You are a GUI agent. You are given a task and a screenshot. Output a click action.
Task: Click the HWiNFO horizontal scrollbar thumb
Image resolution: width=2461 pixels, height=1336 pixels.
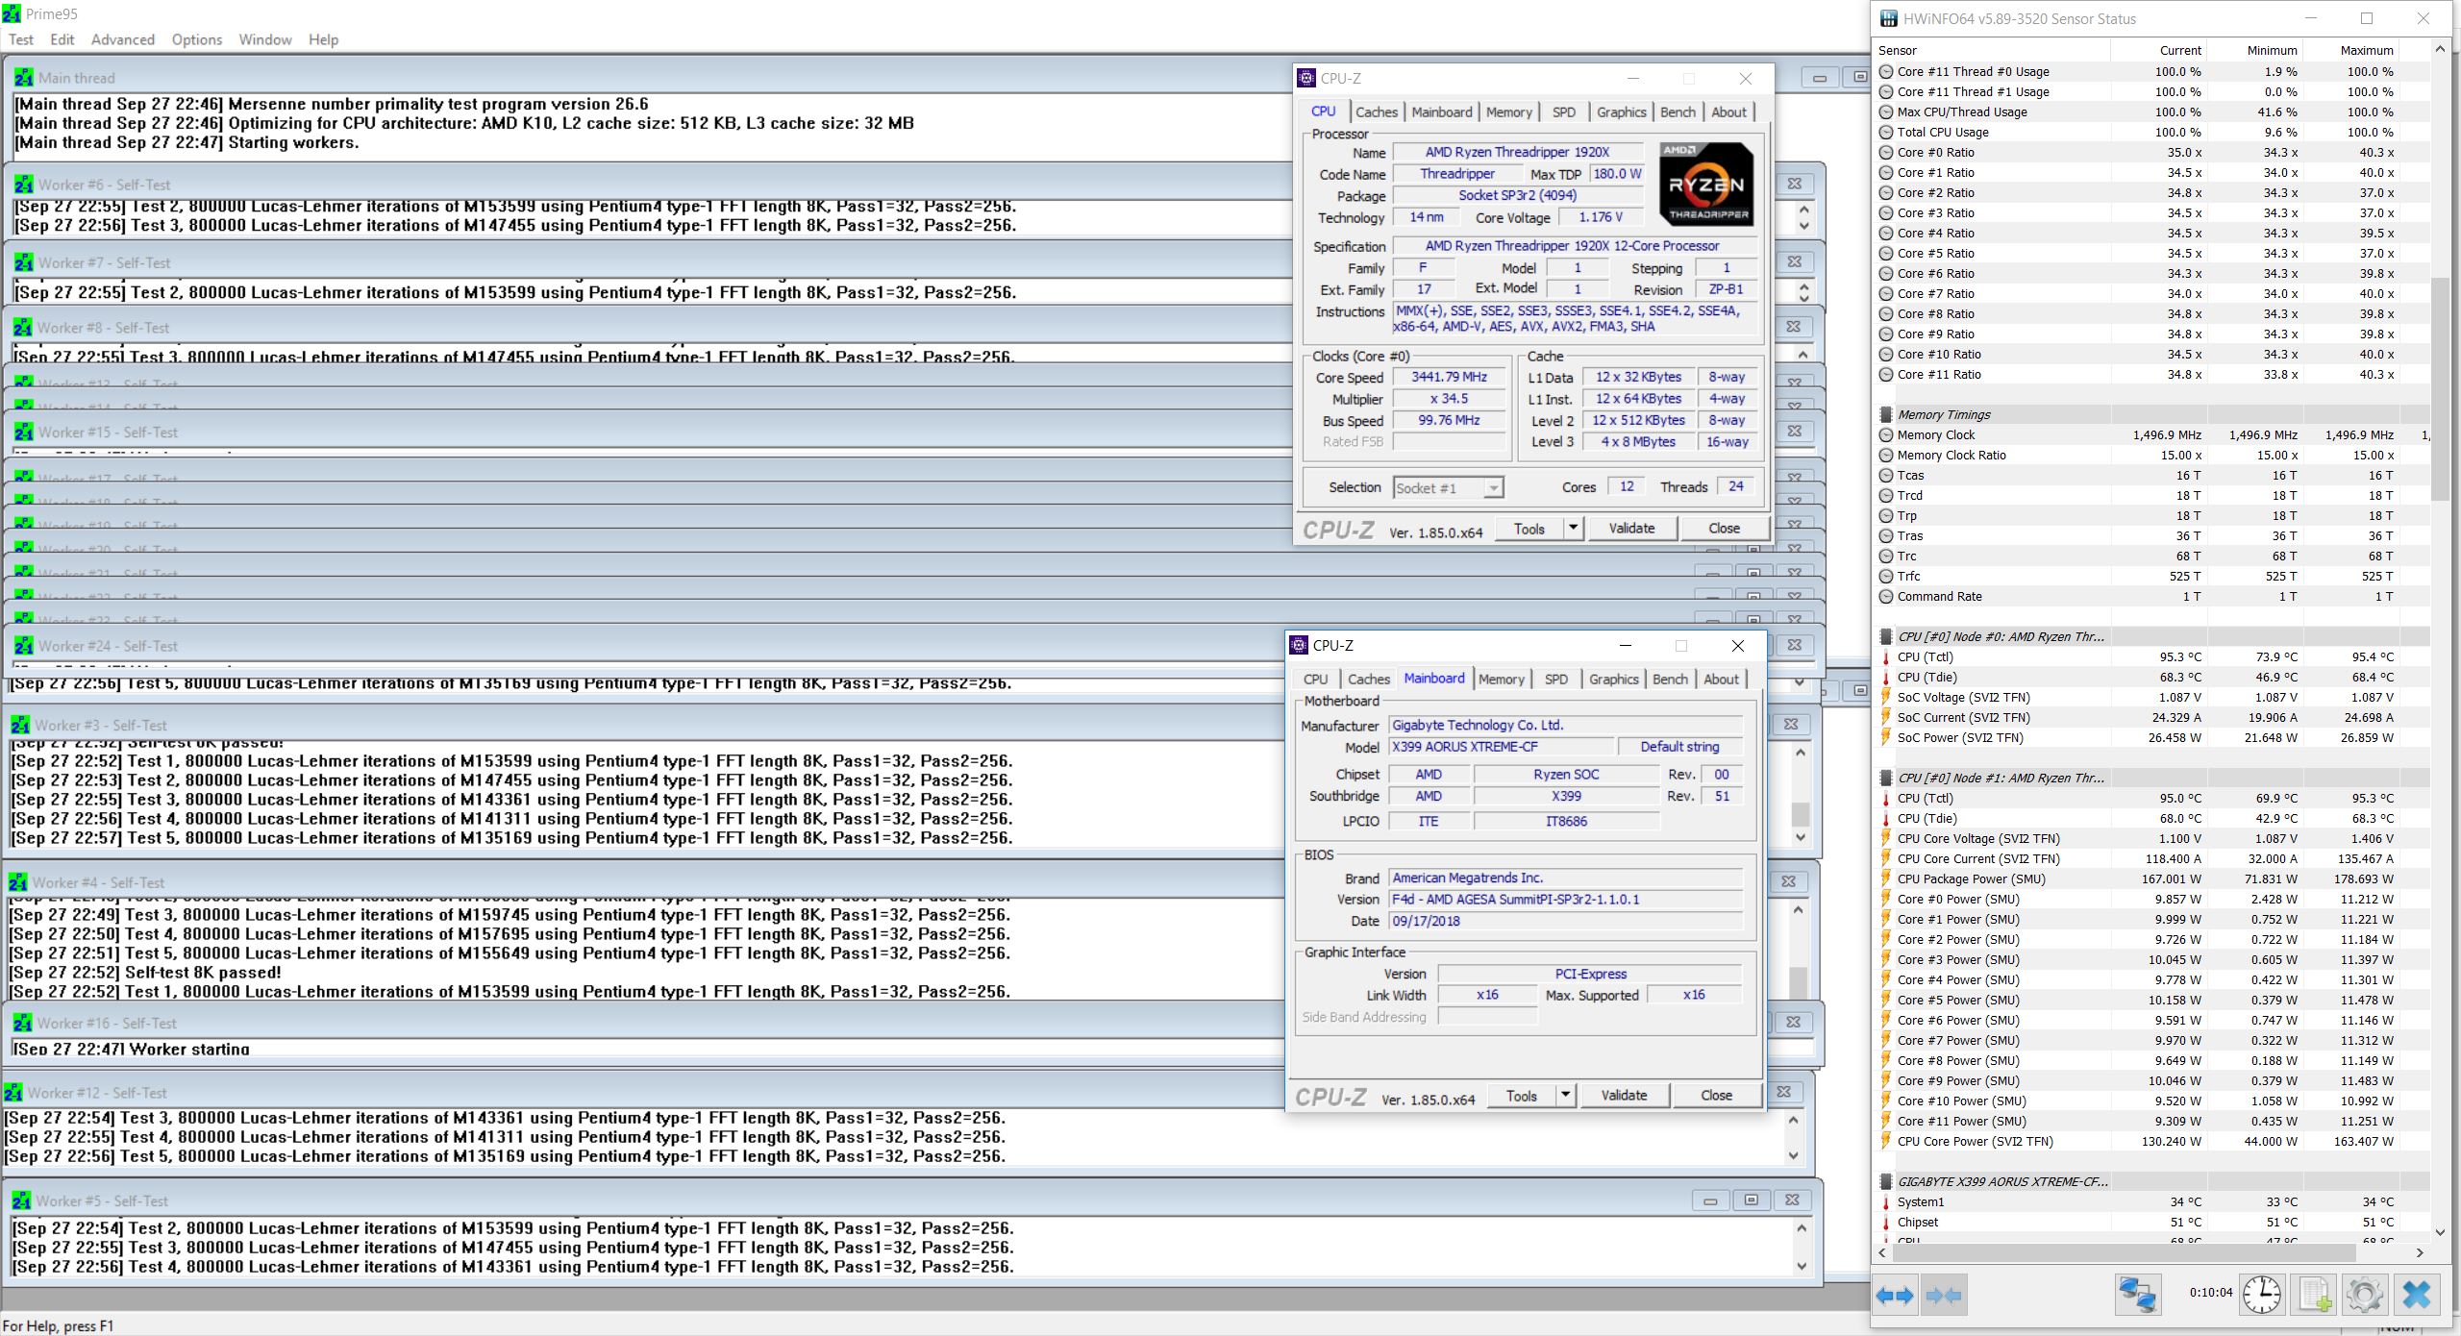(x=2124, y=1252)
